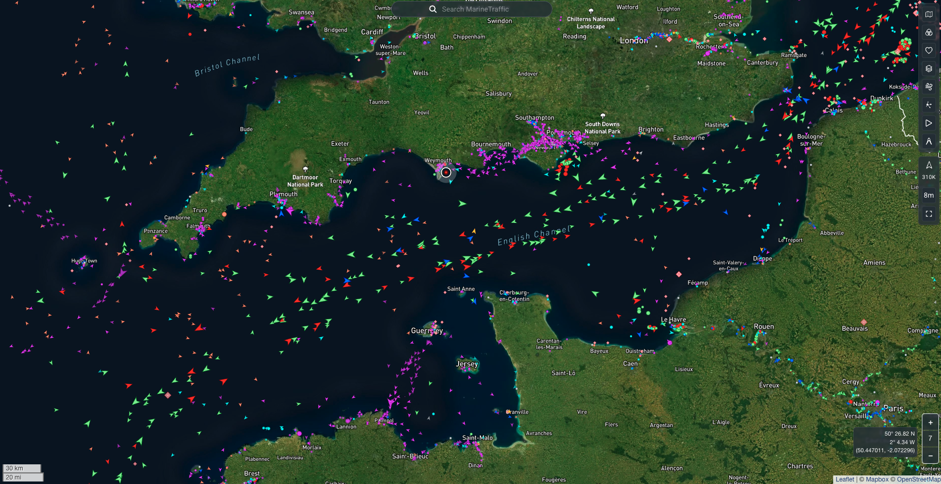The width and height of the screenshot is (941, 484).
Task: Click the Brest city label
Action: pos(252,473)
